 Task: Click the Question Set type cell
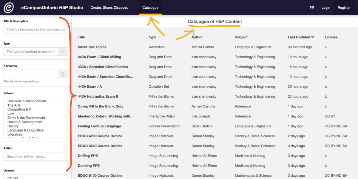tap(159, 87)
